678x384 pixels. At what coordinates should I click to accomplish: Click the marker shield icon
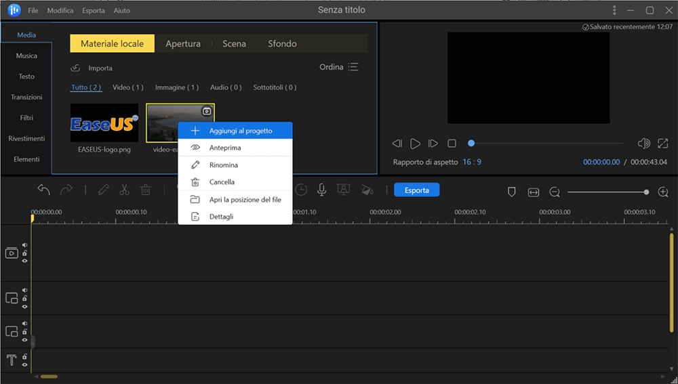(x=512, y=192)
